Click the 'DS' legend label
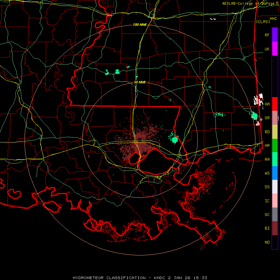 (x=267, y=187)
